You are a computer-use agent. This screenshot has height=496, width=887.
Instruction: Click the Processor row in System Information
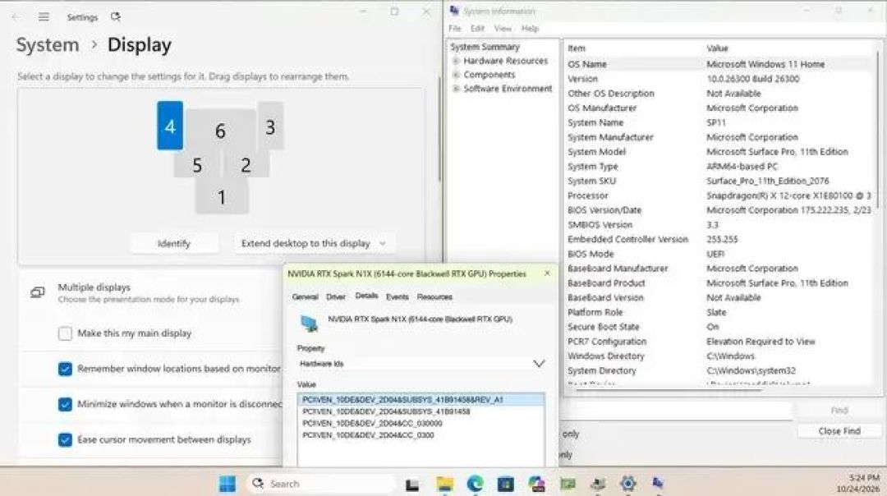click(719, 195)
